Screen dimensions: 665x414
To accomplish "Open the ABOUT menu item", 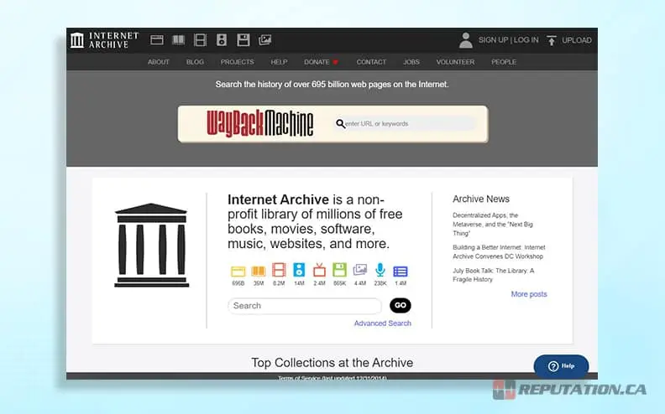I will tap(159, 62).
